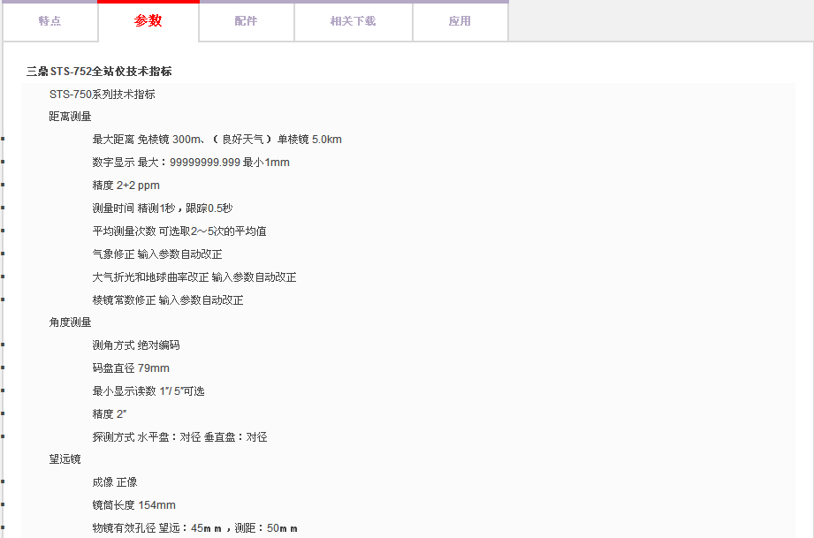The image size is (814, 538).
Task: Click the 测角方式 绝对编码 line
Action: tap(136, 345)
